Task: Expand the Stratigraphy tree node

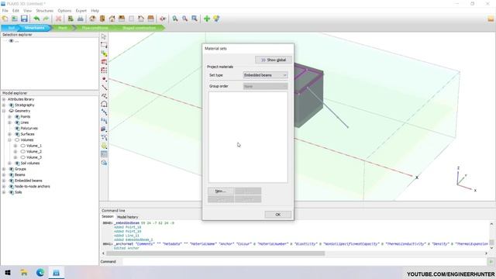Action: [x=4, y=105]
